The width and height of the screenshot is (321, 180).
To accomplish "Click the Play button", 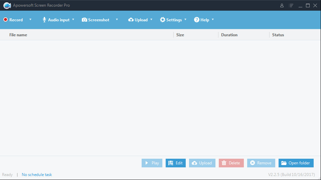I will (x=152, y=163).
